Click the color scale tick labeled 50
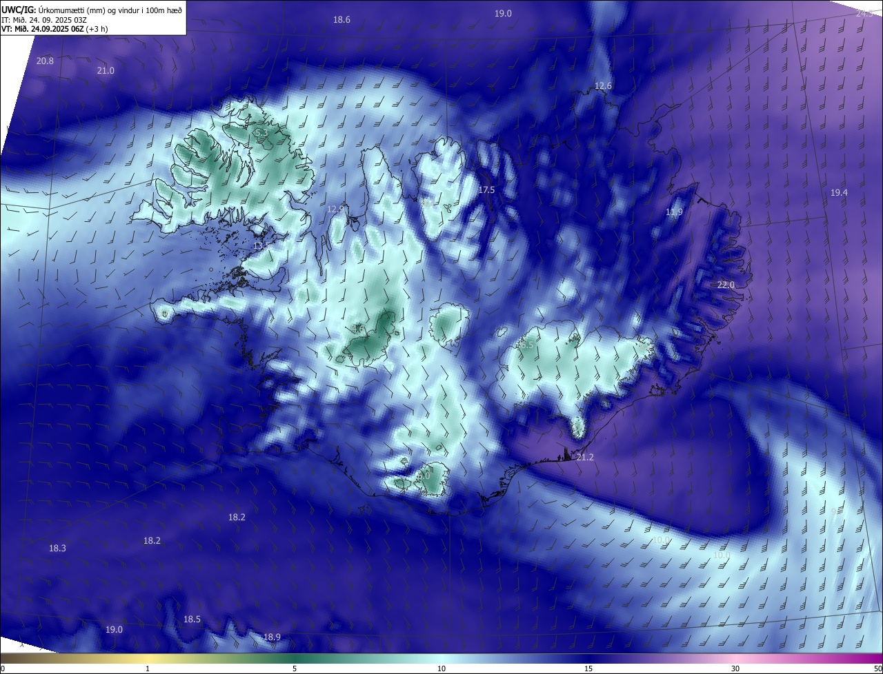883x674 pixels. click(x=877, y=668)
